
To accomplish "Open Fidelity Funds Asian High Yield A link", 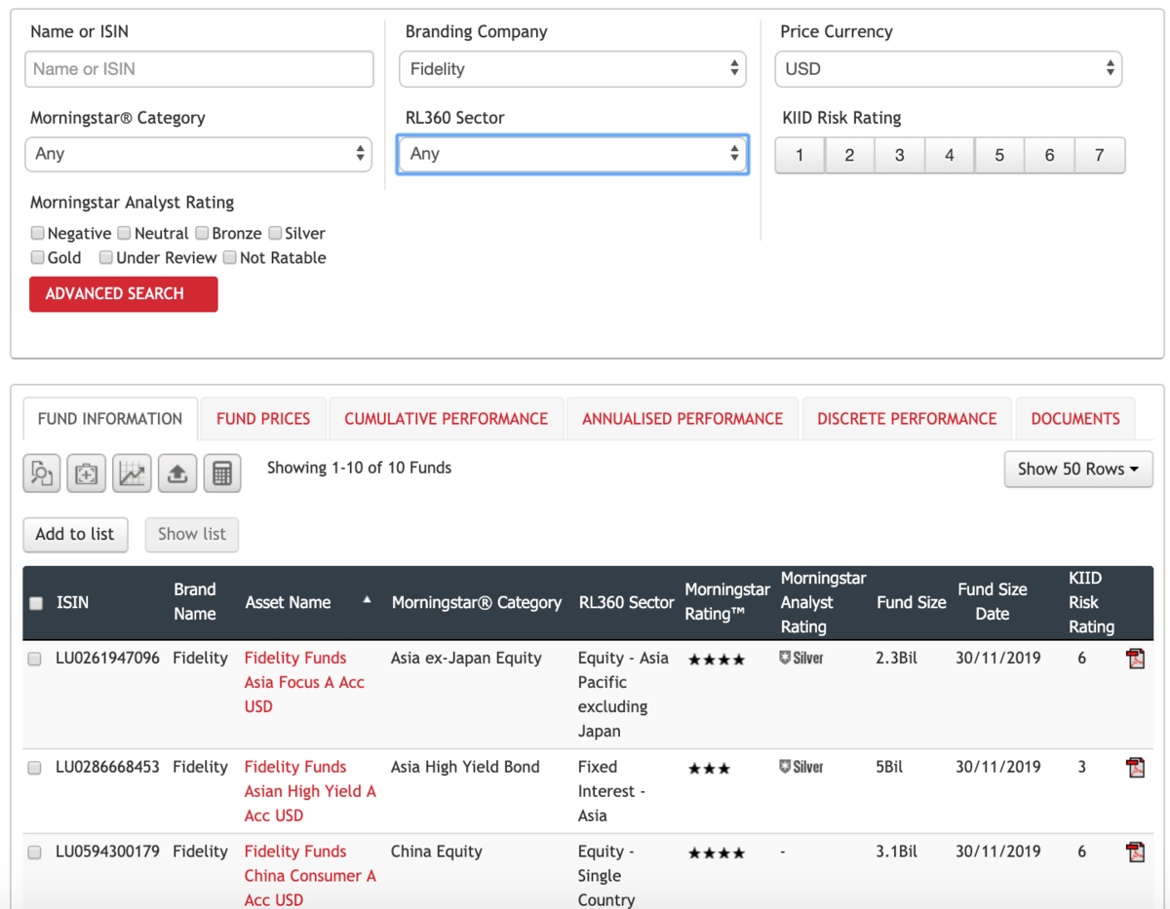I will pyautogui.click(x=310, y=791).
